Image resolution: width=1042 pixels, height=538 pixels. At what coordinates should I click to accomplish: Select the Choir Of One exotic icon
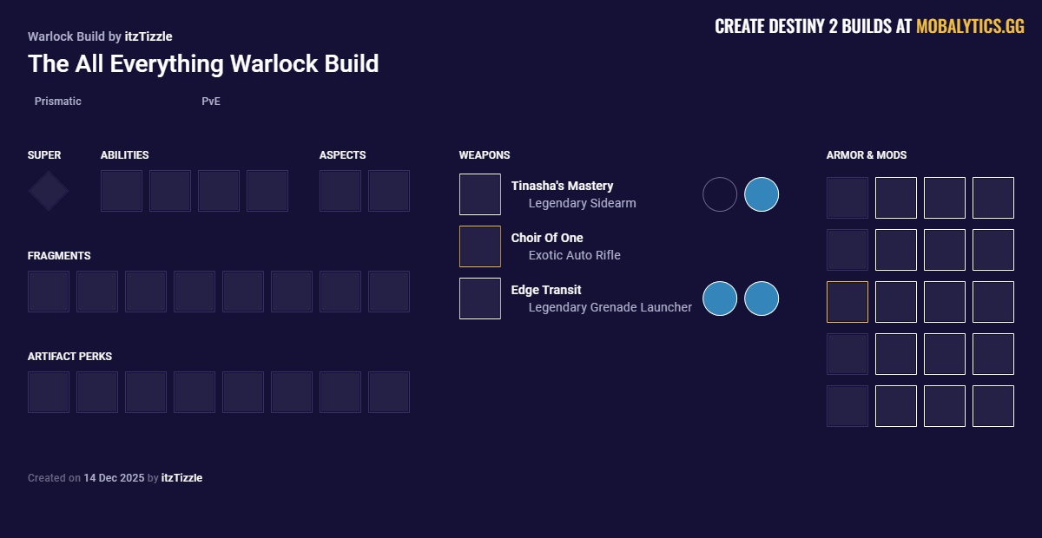480,246
